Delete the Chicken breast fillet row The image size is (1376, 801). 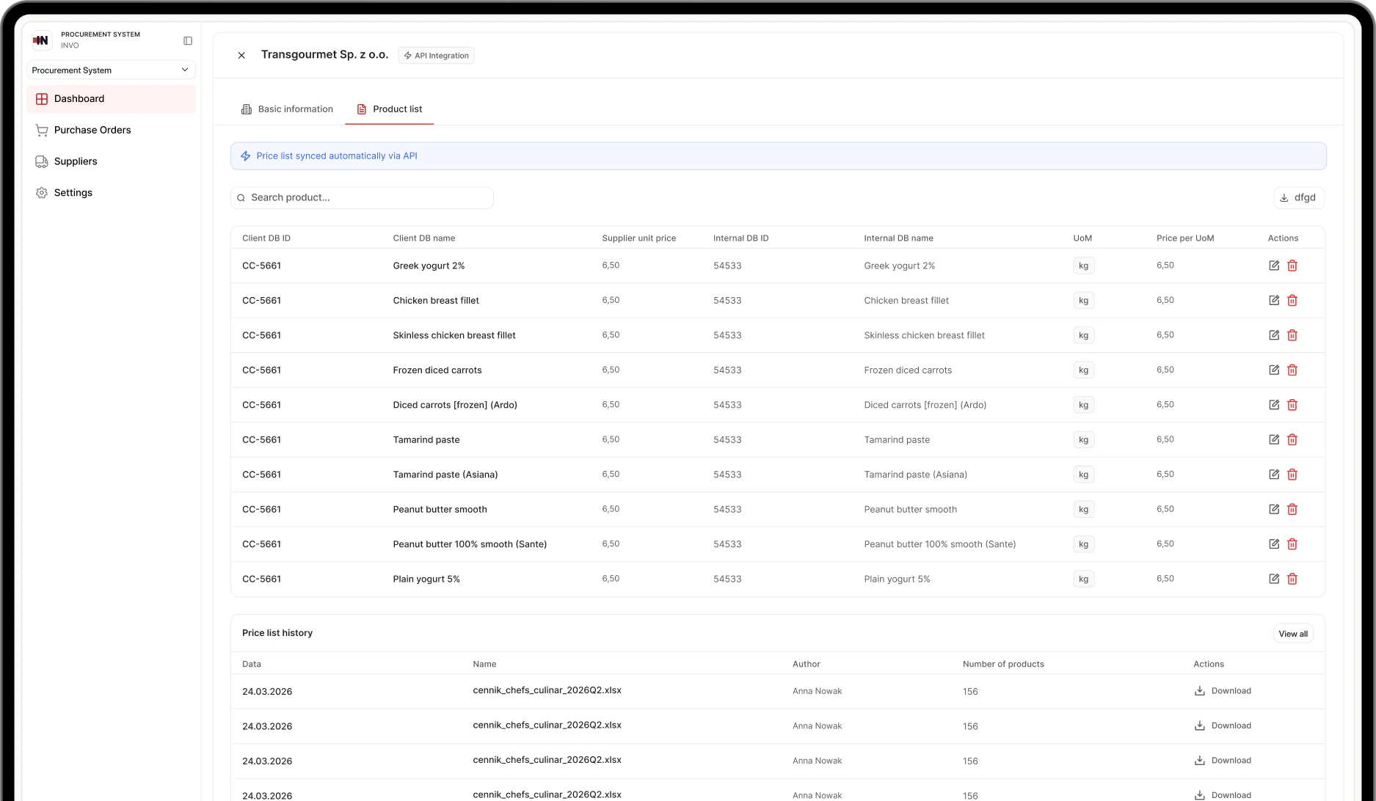tap(1292, 300)
